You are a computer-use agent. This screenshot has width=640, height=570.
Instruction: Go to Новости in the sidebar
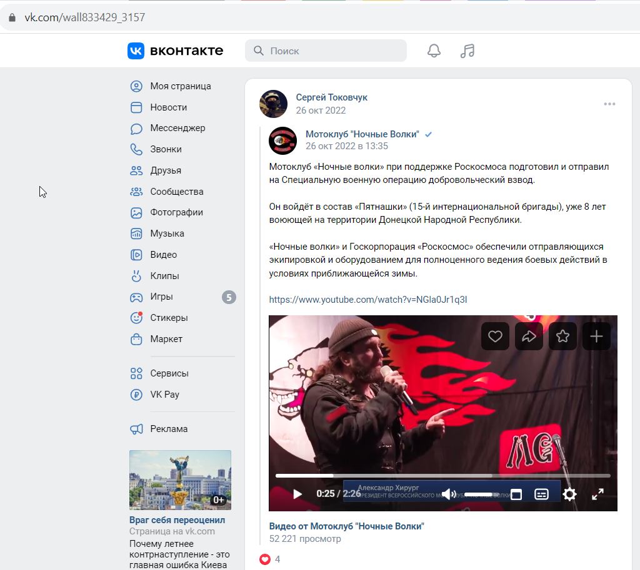point(169,107)
